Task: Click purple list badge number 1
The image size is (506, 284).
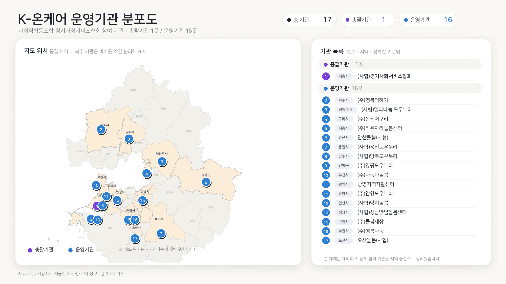Action: (326, 76)
